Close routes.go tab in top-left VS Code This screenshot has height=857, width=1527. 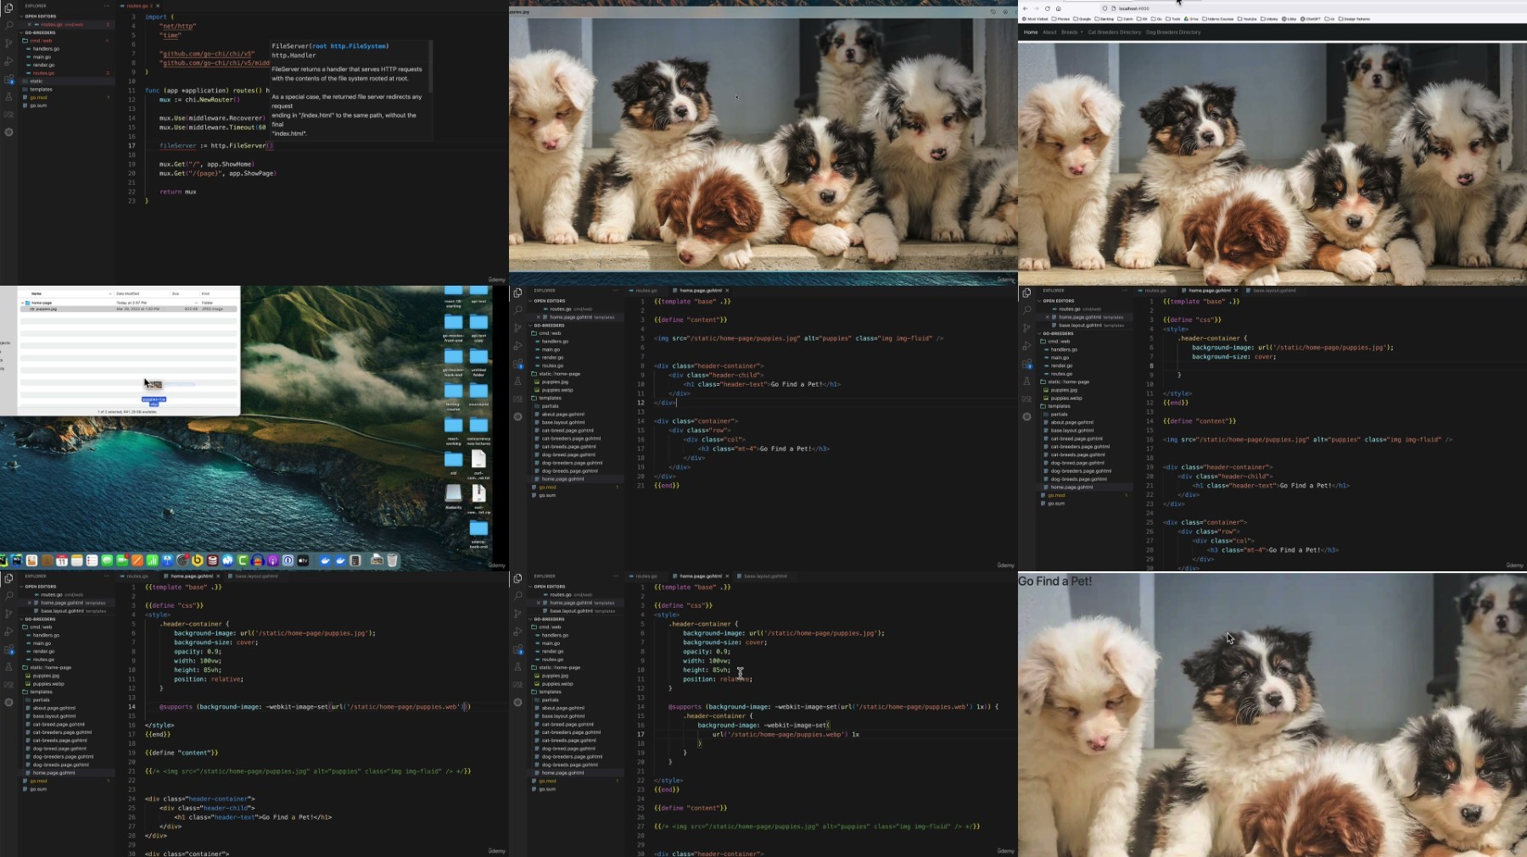158,6
